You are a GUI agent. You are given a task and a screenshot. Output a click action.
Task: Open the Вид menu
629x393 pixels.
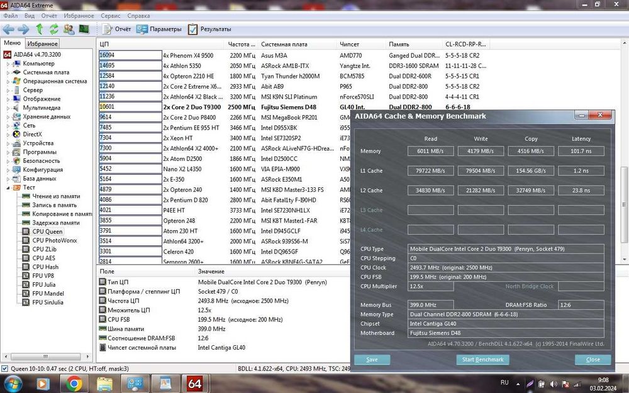point(30,16)
